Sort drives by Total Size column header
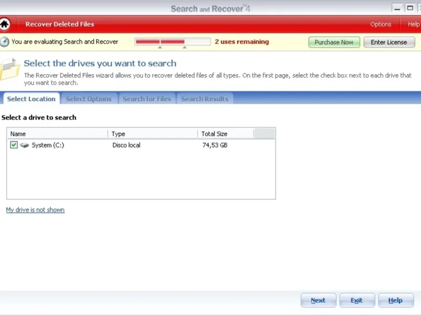 coord(226,134)
